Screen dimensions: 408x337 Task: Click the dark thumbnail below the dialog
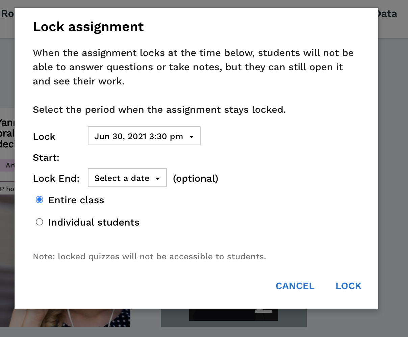(x=234, y=315)
